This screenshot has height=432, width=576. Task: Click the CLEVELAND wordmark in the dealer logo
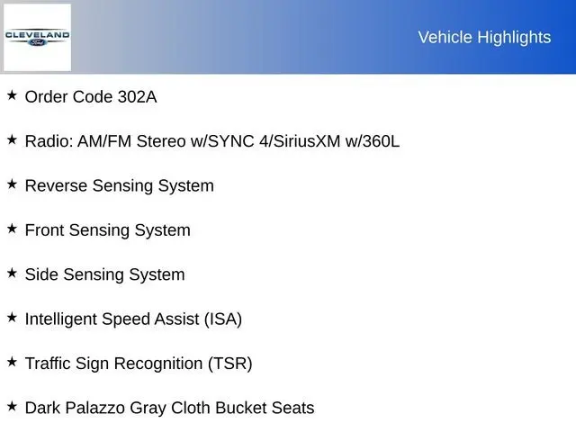[x=37, y=34]
